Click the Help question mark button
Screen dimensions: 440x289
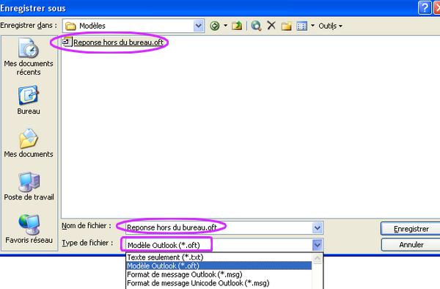click(x=425, y=7)
